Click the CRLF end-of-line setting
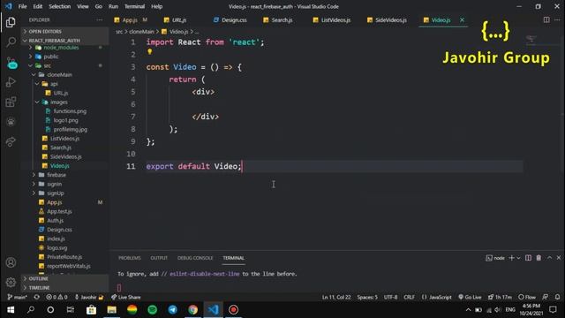Viewport: 565px width, 318px height. click(409, 297)
